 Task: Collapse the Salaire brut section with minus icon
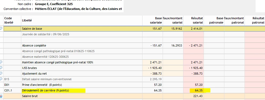1,96
